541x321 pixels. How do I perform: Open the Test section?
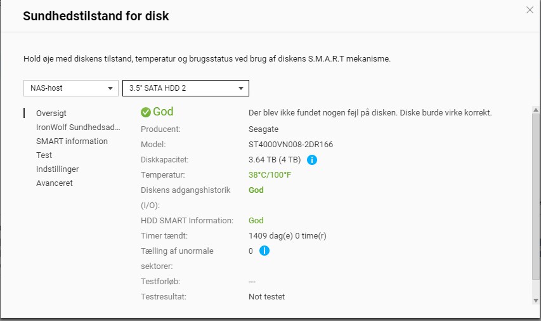[x=44, y=155]
